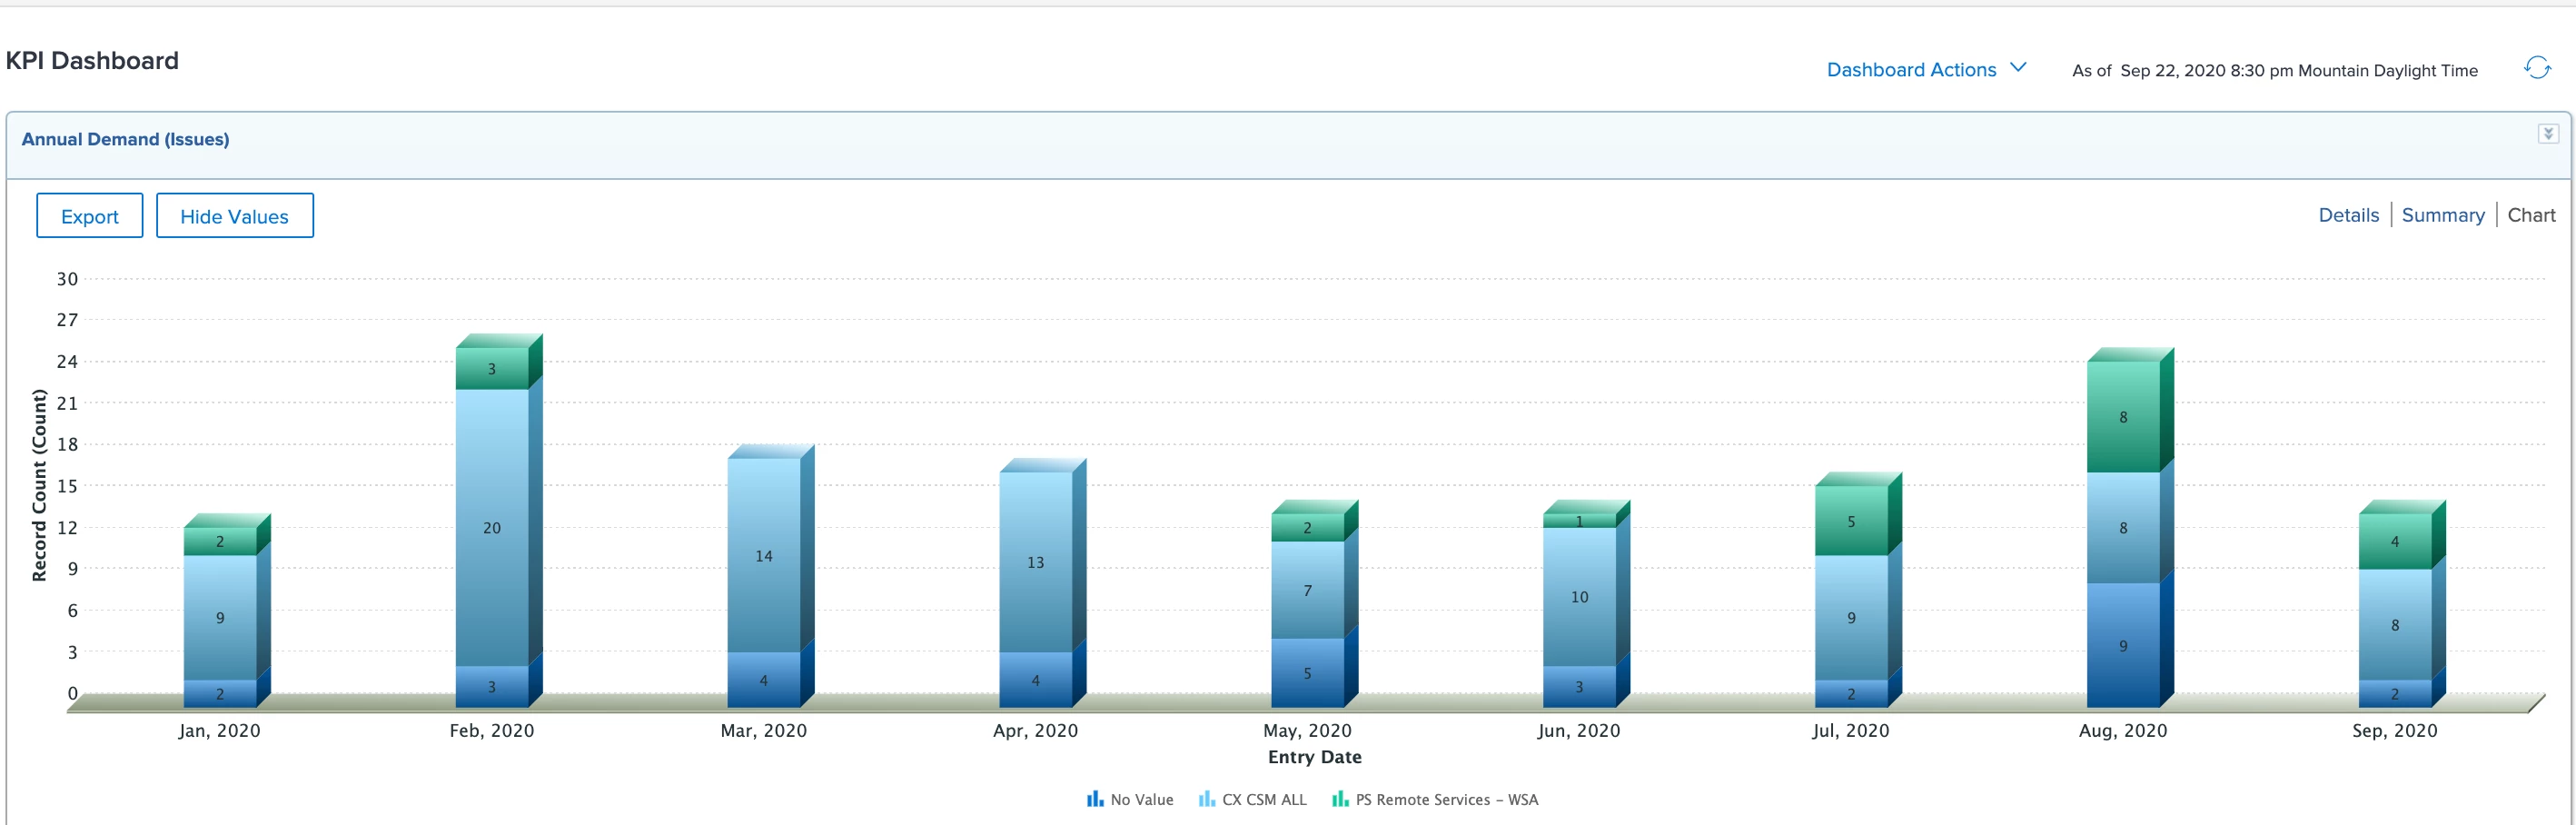
Task: Click the Apr 2020 CX CSM ALL segment (13)
Action: (x=1035, y=562)
